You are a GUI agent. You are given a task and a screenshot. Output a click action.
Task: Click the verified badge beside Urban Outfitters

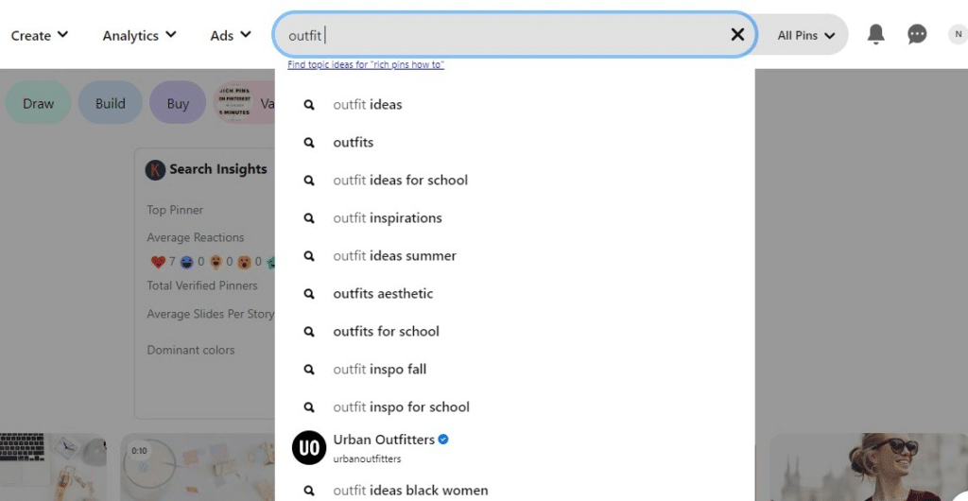click(x=443, y=440)
